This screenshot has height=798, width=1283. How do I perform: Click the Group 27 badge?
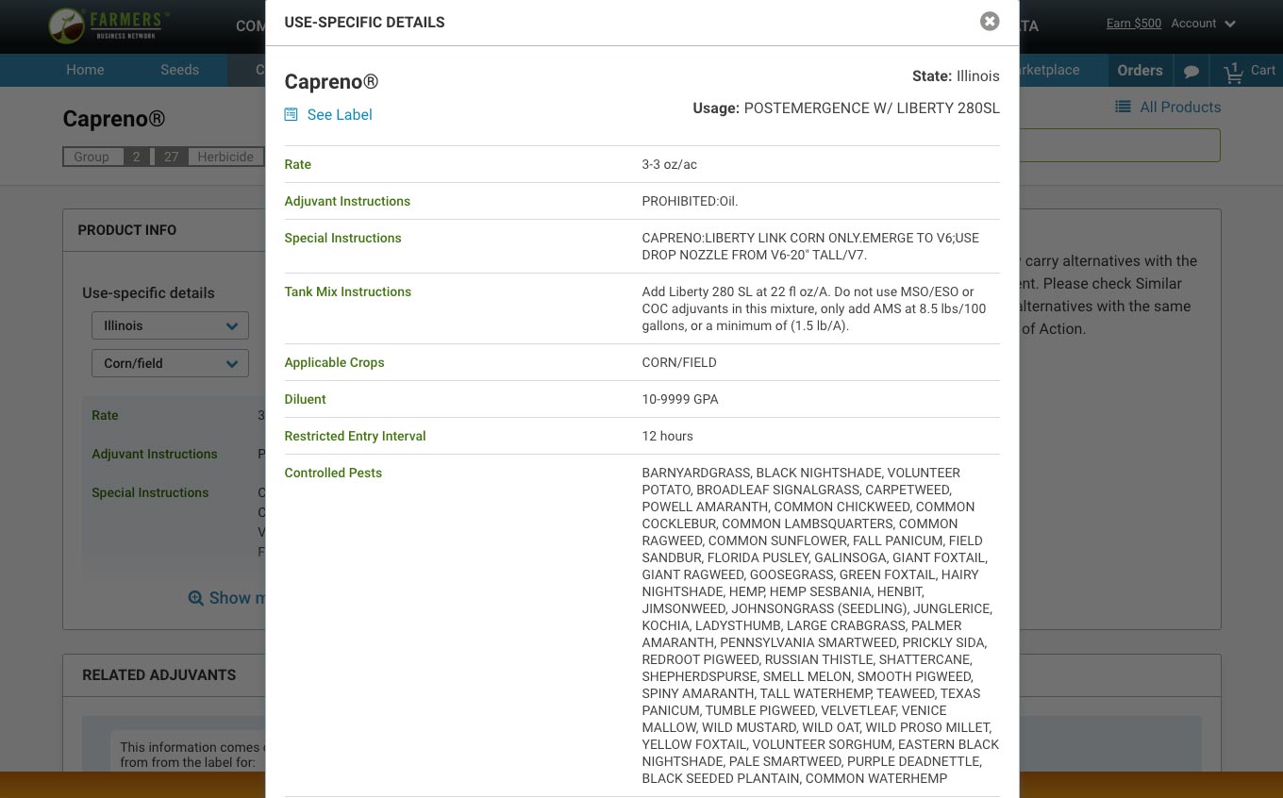tap(171, 157)
